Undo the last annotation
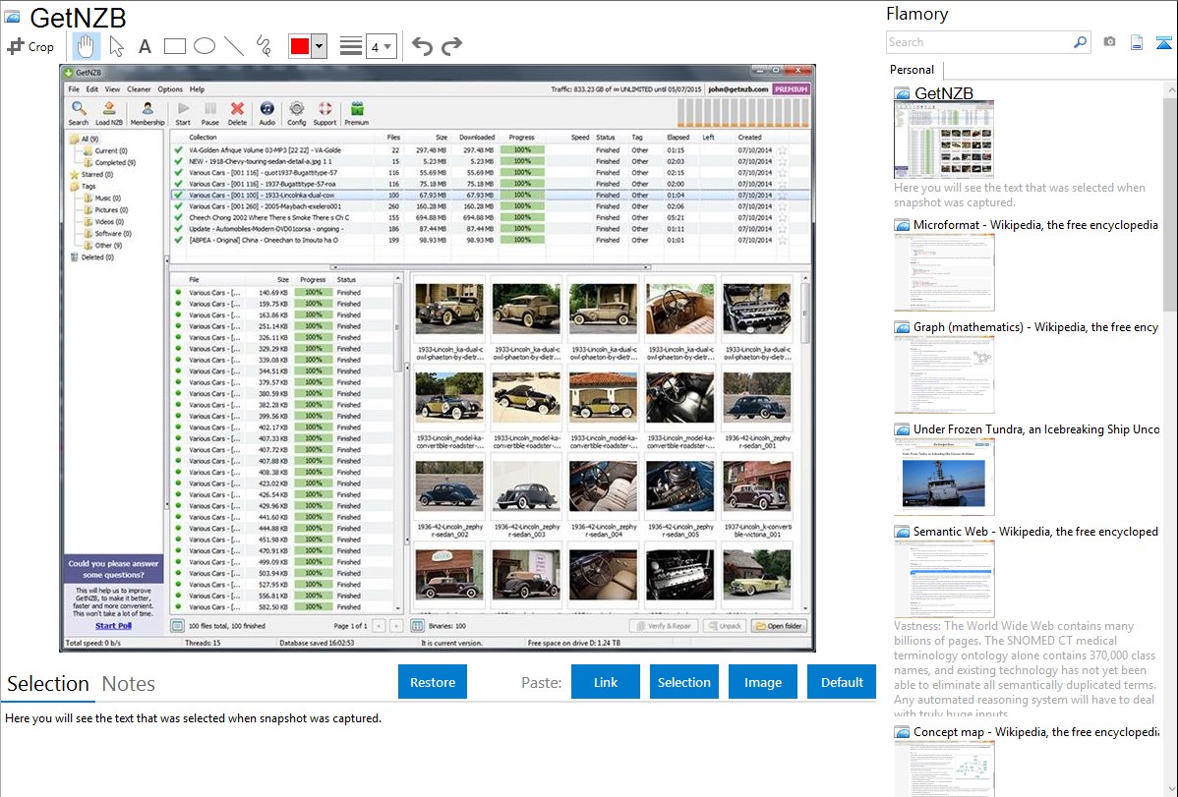Screen dimensions: 1178x797 click(x=422, y=46)
